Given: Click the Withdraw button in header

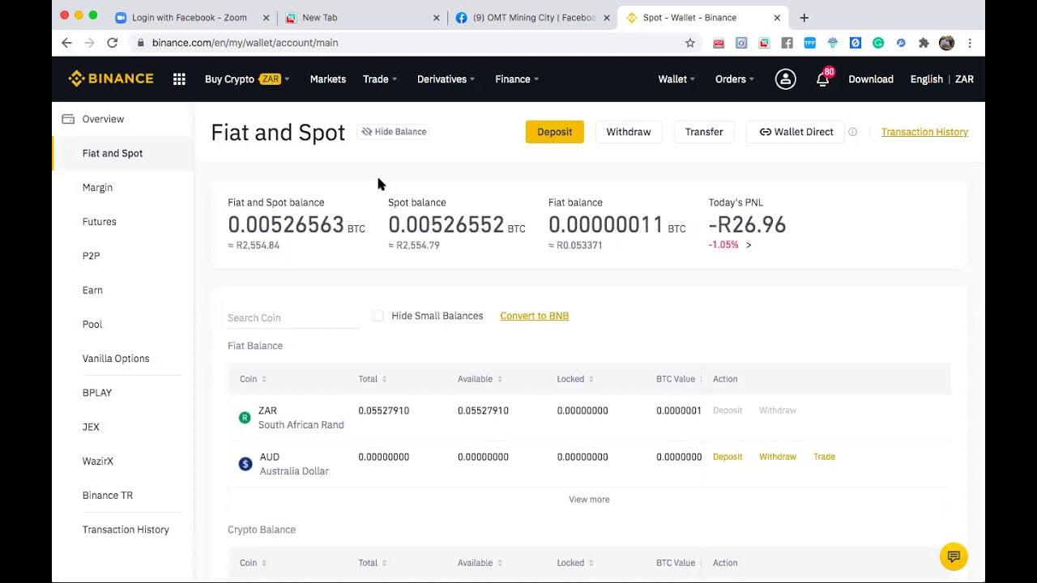Looking at the screenshot, I should click(x=629, y=132).
